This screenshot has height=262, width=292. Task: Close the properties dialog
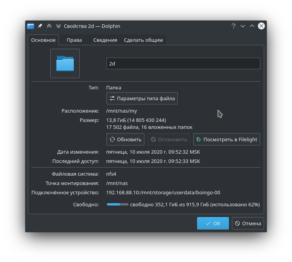261,26
